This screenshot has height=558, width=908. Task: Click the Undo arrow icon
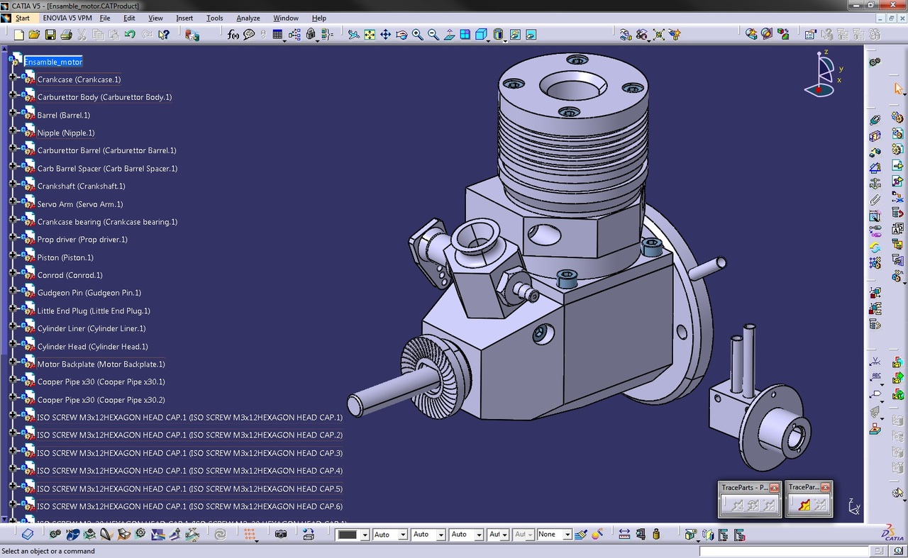pos(130,35)
